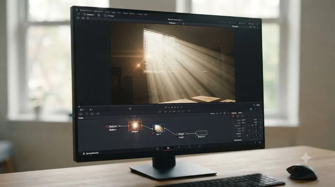Select the source node with the red input dot

(113, 127)
